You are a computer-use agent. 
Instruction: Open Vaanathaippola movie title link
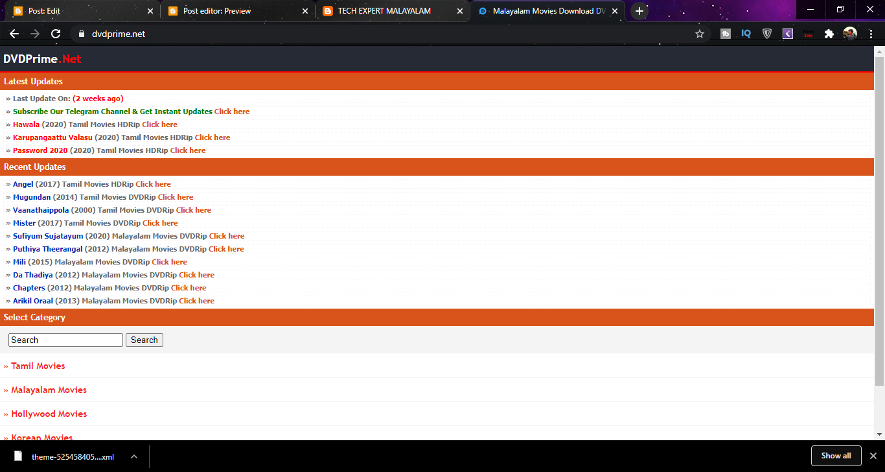point(41,210)
